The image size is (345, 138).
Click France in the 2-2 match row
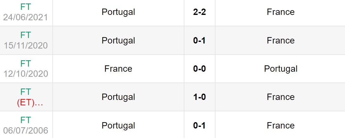281,12
